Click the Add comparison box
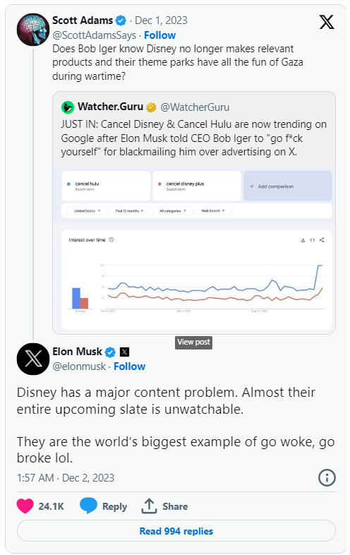This screenshot has width=350, height=555. tap(288, 186)
